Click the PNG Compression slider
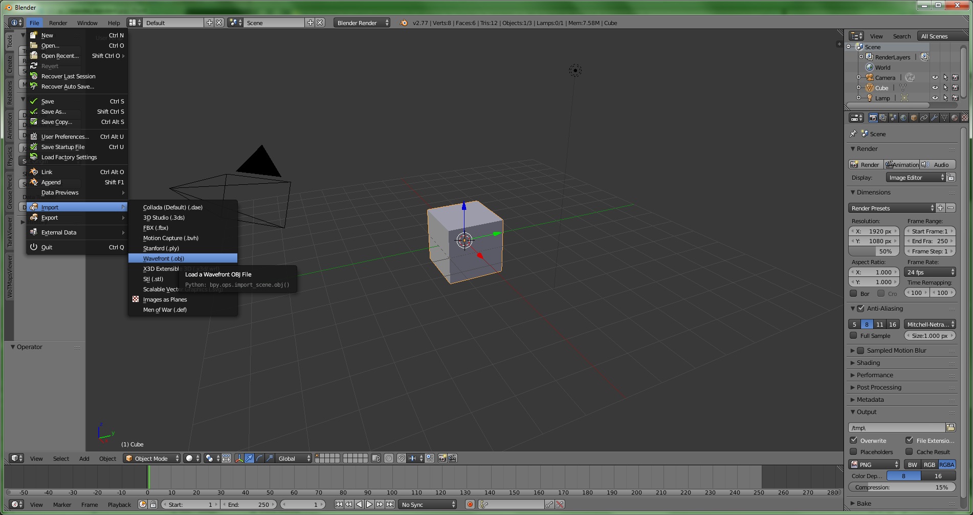 [901, 487]
